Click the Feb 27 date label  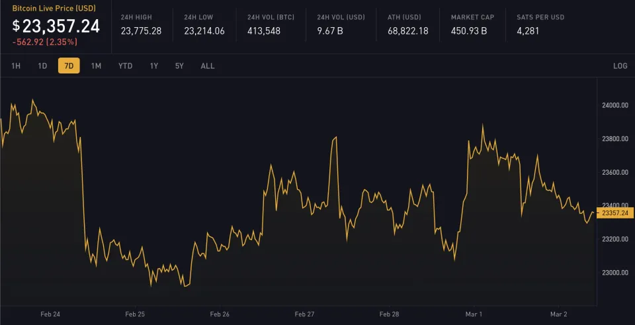coord(304,314)
